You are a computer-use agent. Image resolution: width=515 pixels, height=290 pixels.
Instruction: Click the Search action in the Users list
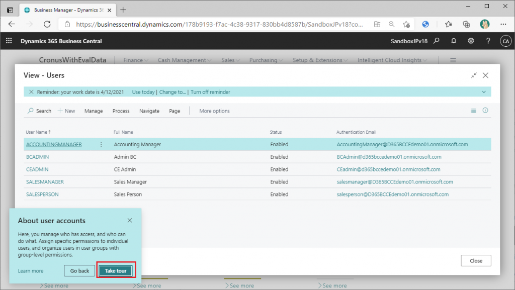click(x=39, y=111)
